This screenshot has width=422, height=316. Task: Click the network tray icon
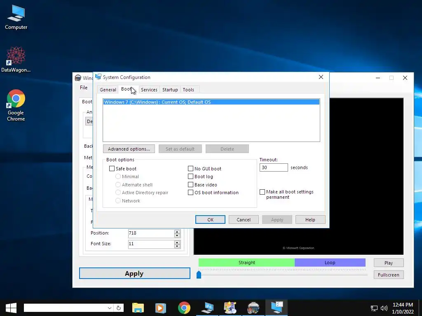[374, 308]
